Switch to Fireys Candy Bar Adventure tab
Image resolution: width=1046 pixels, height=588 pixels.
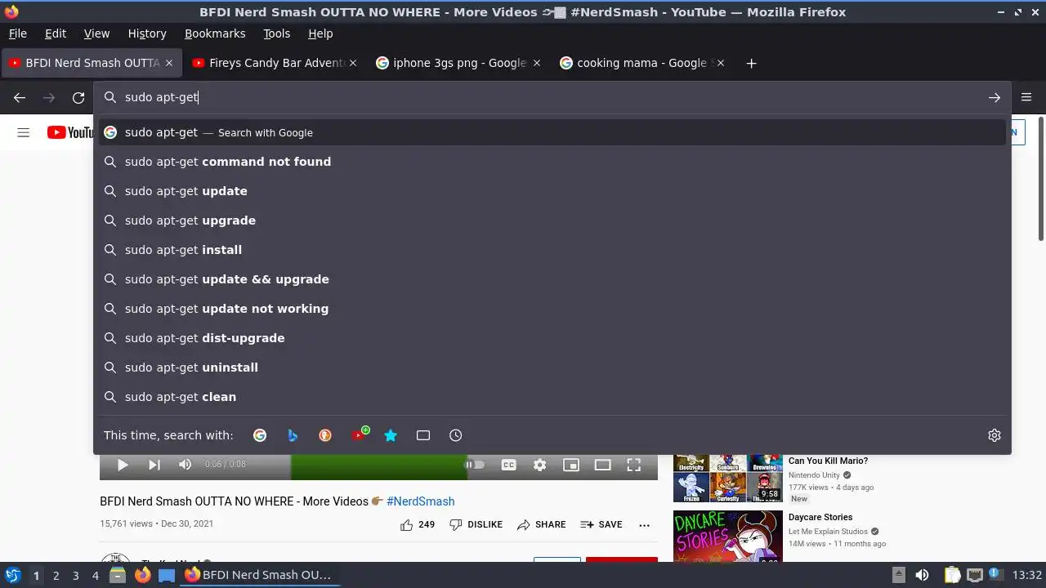[x=275, y=63]
